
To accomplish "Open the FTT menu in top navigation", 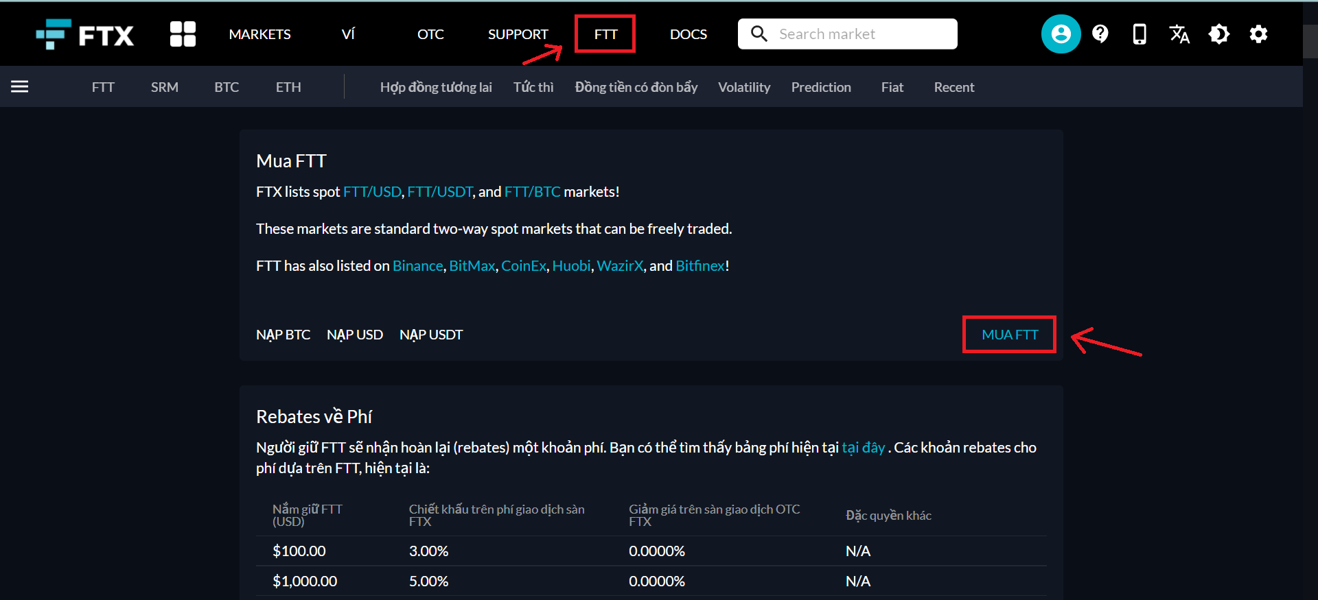I will click(x=605, y=34).
